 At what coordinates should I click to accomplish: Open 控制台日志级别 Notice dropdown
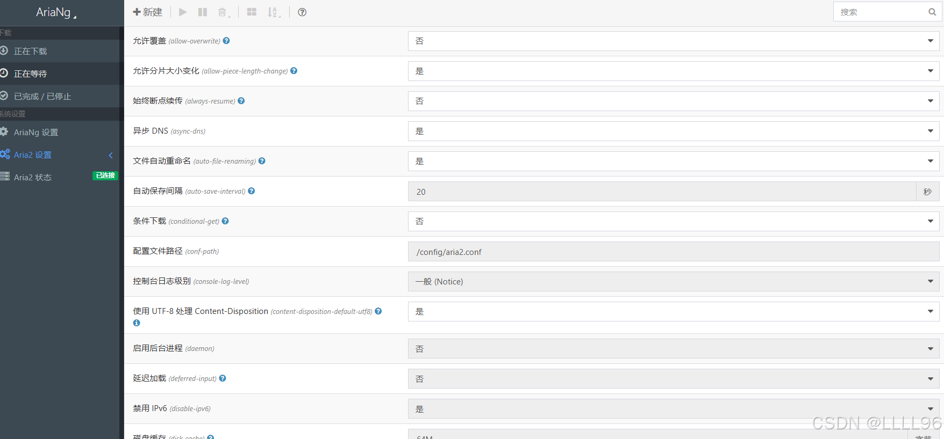(674, 282)
